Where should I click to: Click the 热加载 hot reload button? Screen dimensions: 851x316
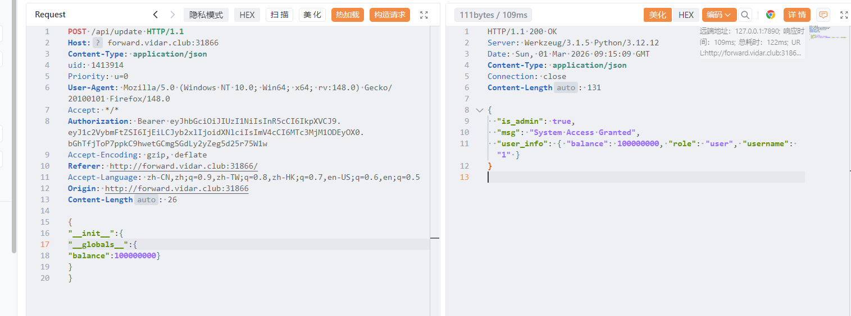click(x=348, y=15)
